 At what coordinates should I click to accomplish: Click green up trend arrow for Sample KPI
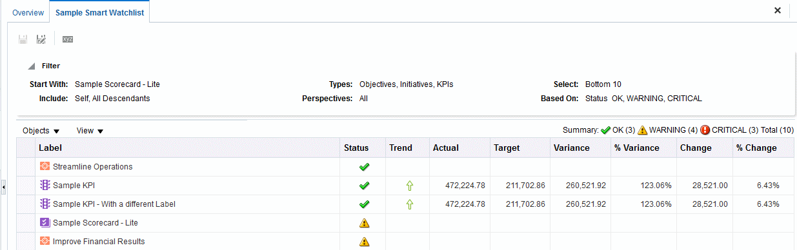(x=409, y=186)
